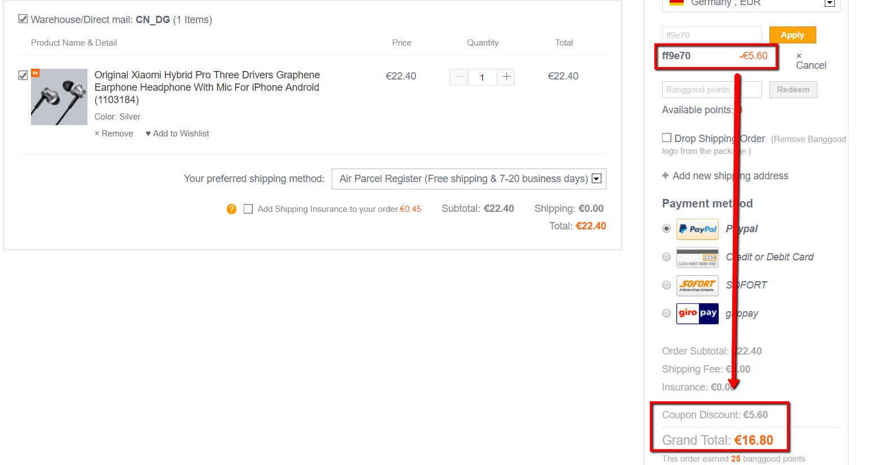Open the Xiaomi earphone product thumbnail
The width and height of the screenshot is (871, 465).
pos(59,97)
